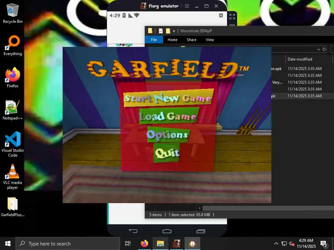Open View tab in Explorer ribbon
Screen dimensions: 334x250
coord(210,40)
